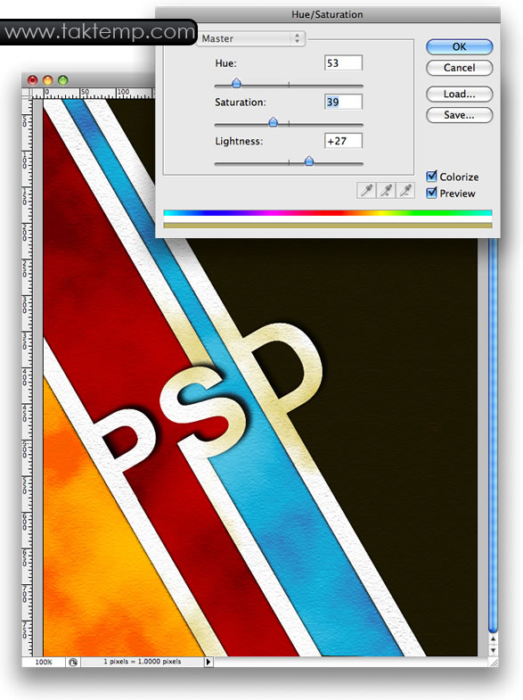
Task: Click the Lightness slider handle
Action: (308, 161)
